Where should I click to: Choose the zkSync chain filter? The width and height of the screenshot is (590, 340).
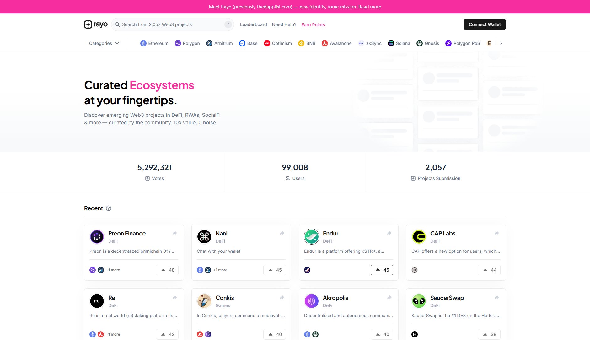coord(370,43)
